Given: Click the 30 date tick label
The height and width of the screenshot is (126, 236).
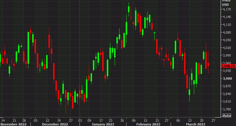Looking at the screenshot, I should [x=122, y=120].
